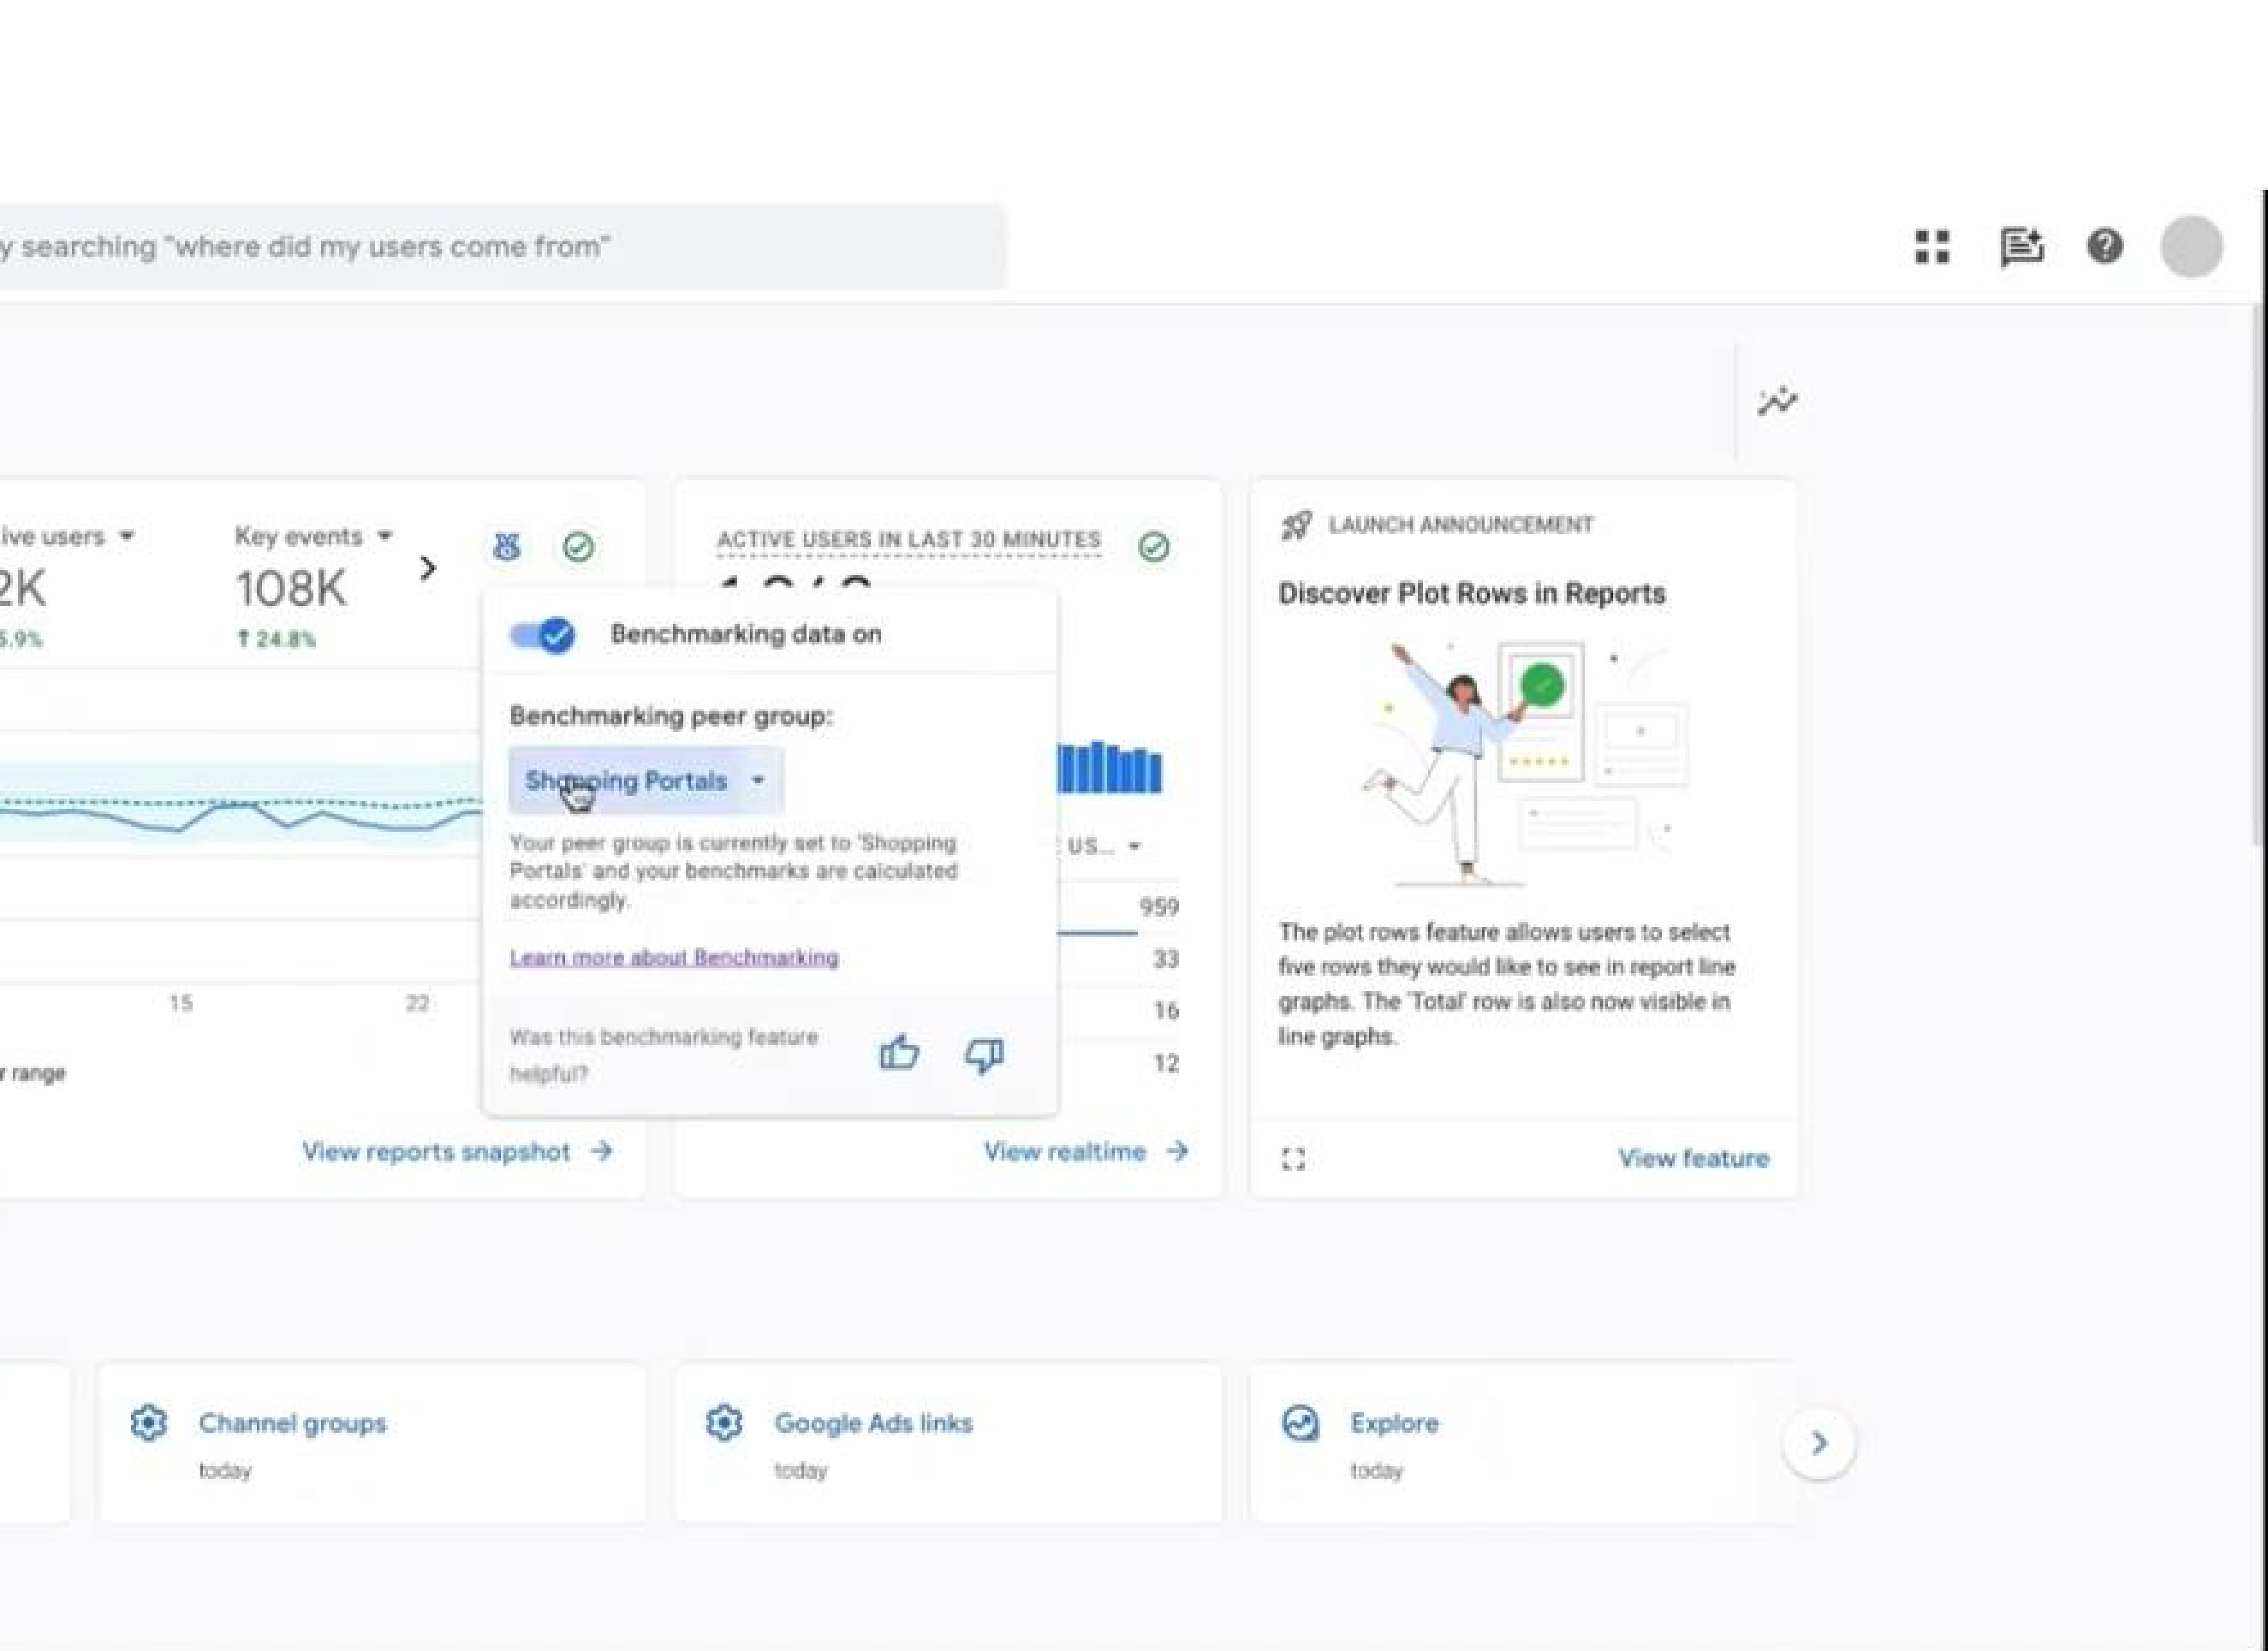Open the Explore recent card
Screen dimensions: 2268x1651
1523,1442
